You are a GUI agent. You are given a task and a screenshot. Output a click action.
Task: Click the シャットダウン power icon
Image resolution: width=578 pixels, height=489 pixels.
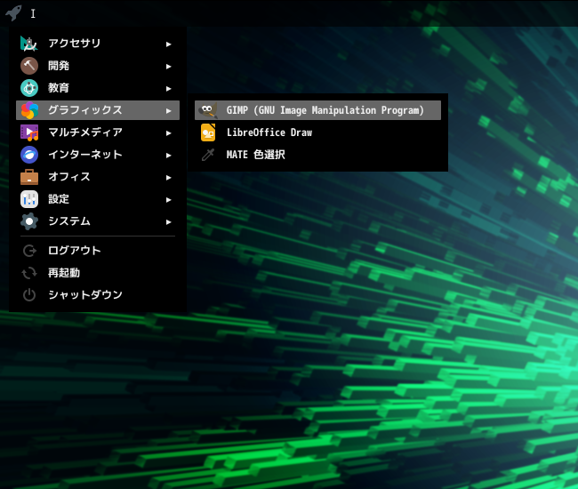coord(29,295)
